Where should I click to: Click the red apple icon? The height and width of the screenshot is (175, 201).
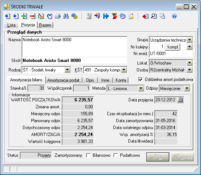pos(114,16)
